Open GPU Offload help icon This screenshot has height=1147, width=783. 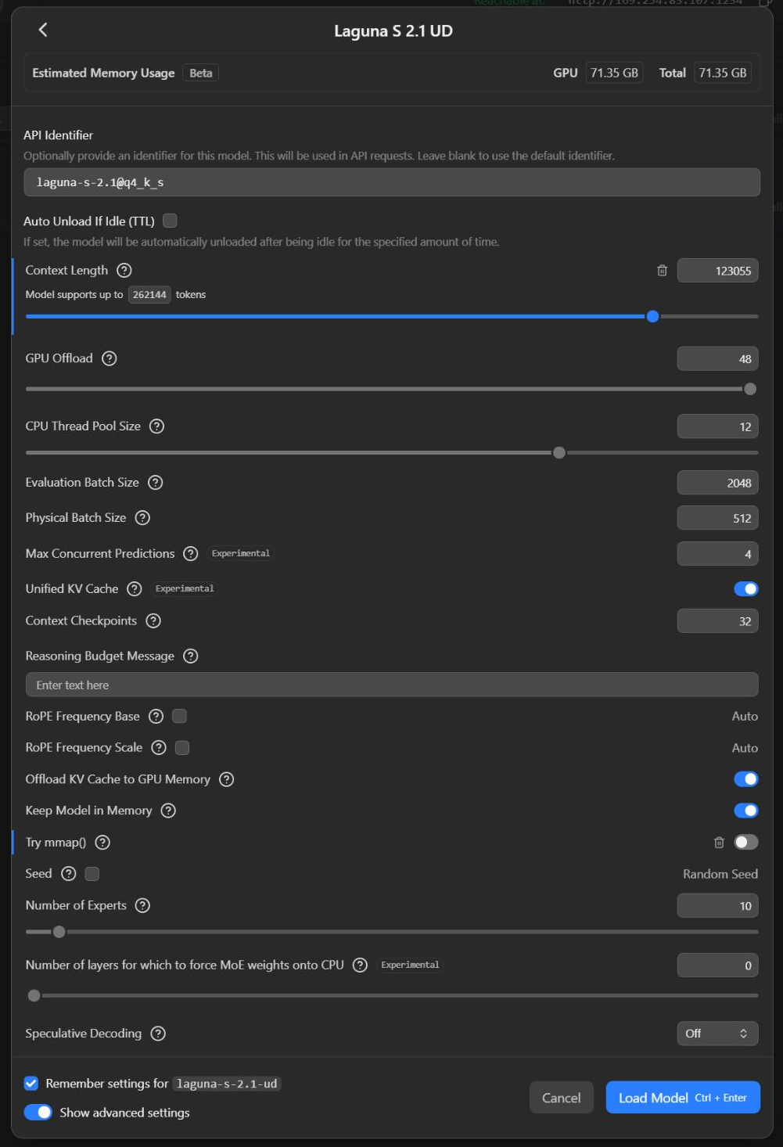(110, 358)
